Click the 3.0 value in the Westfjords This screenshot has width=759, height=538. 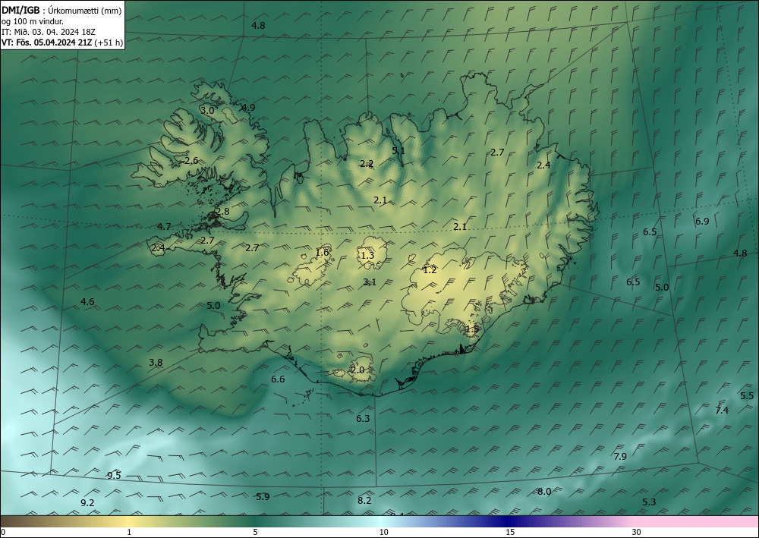pyautogui.click(x=207, y=110)
